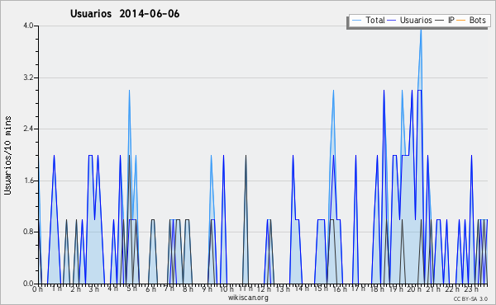Click the y-axis value "2.4"
496x305 pixels.
coord(28,129)
